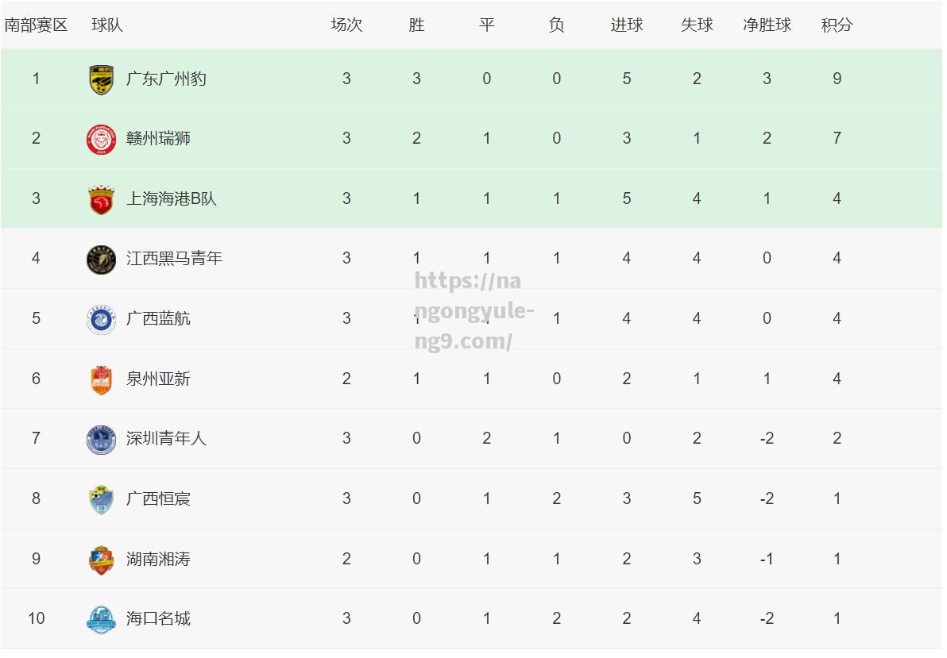Click the 广西恒宸 team shield icon
The height and width of the screenshot is (658, 947).
tap(102, 500)
